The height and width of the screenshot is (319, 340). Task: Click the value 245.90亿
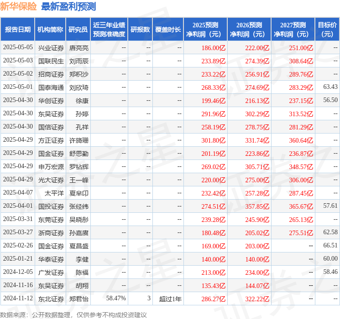(x=257, y=220)
